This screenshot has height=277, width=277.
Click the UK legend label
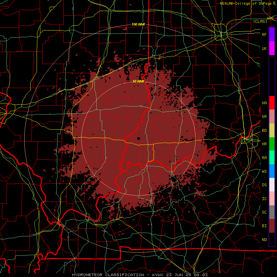(x=264, y=48)
